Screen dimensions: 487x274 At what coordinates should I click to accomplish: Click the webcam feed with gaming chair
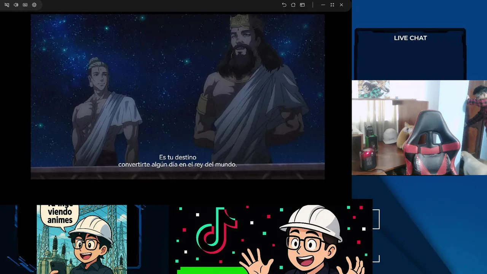(419, 127)
